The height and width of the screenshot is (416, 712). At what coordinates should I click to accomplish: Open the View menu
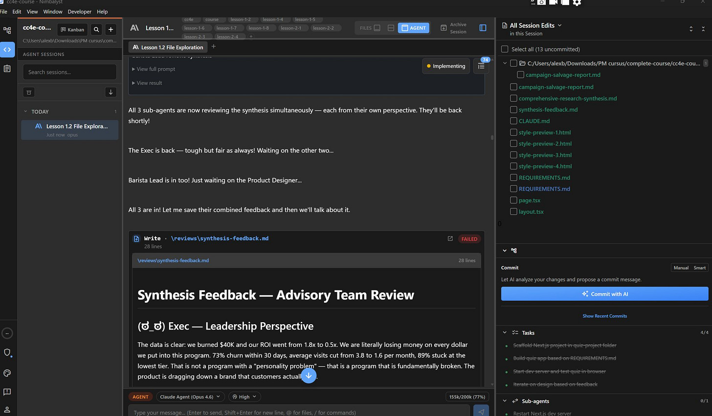[x=32, y=11]
